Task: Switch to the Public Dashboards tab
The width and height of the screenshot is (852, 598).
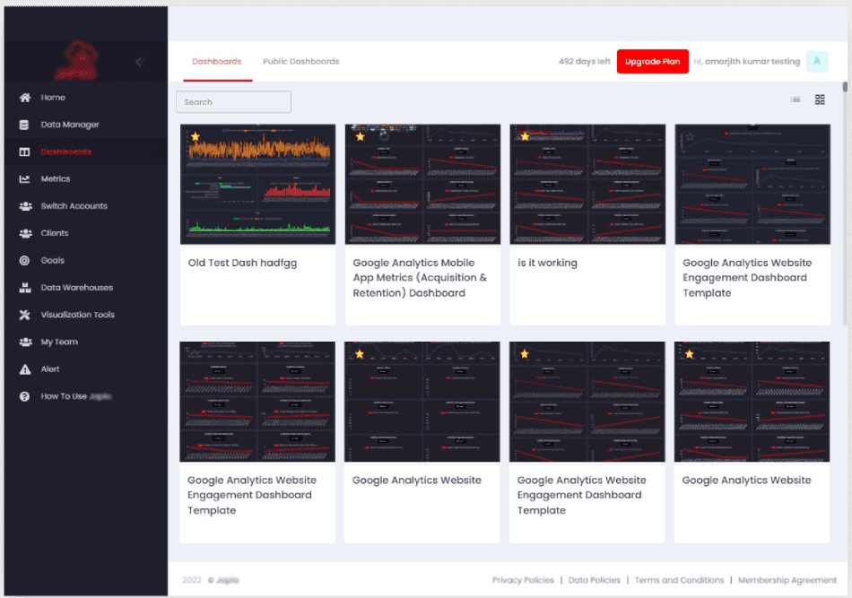Action: point(300,62)
